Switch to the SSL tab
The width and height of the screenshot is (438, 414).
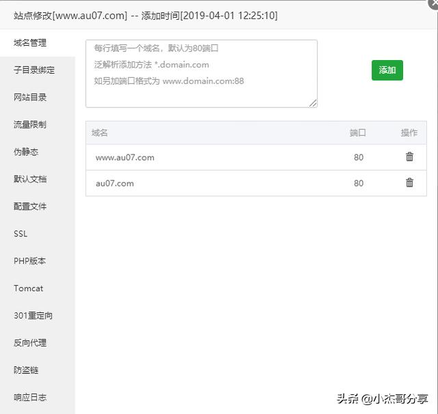[38, 234]
